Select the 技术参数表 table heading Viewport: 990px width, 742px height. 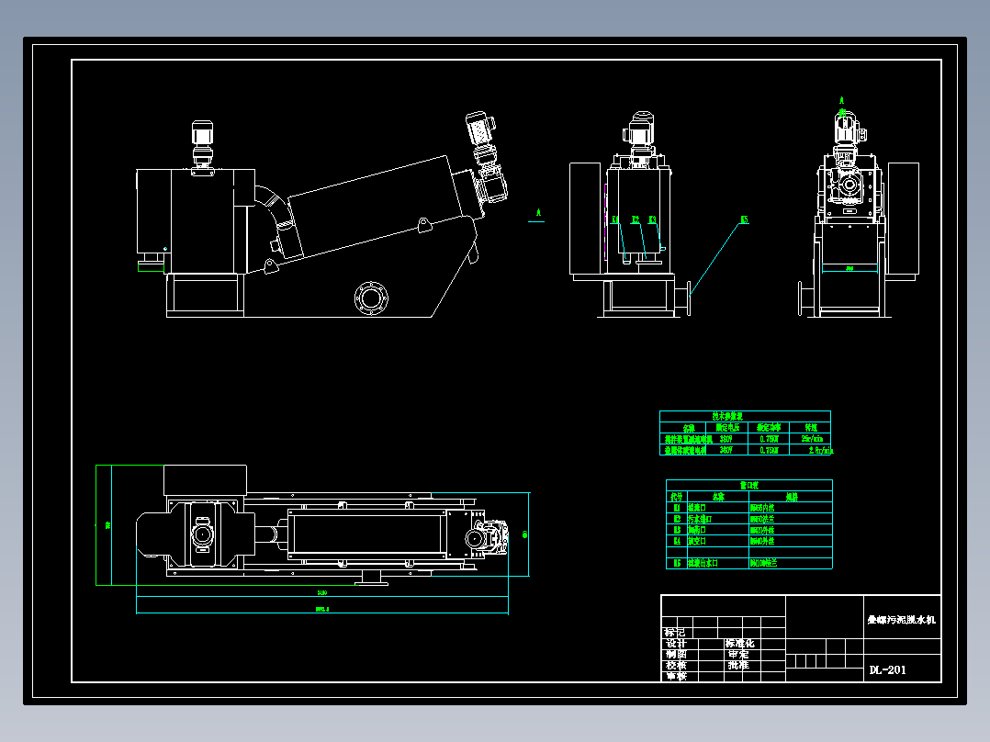727,416
